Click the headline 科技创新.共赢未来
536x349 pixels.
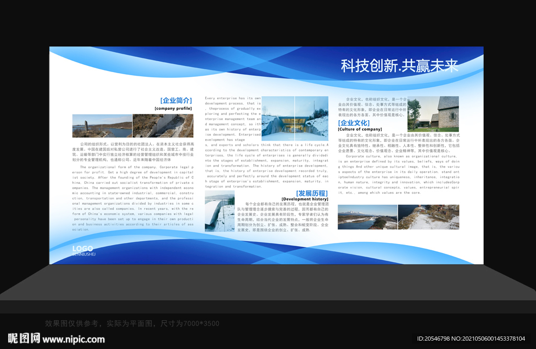tap(399, 65)
